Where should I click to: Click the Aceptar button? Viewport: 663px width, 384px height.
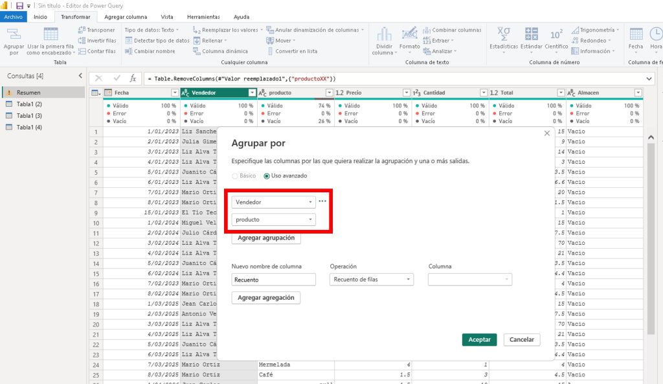coord(479,339)
